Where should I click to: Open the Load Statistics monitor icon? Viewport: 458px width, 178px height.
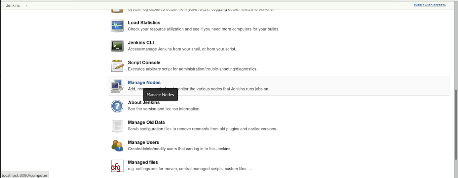coord(117,26)
